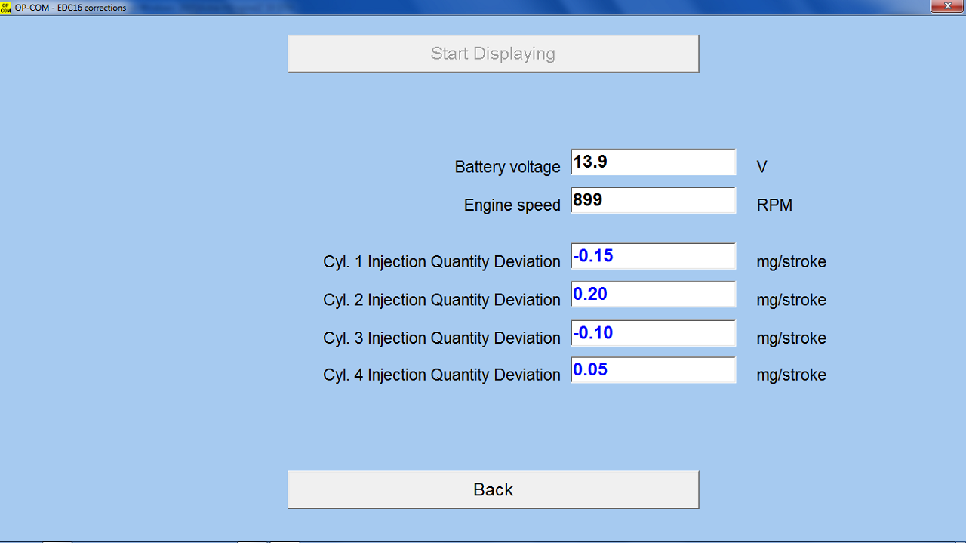Click the Engine speed value field

tap(653, 201)
